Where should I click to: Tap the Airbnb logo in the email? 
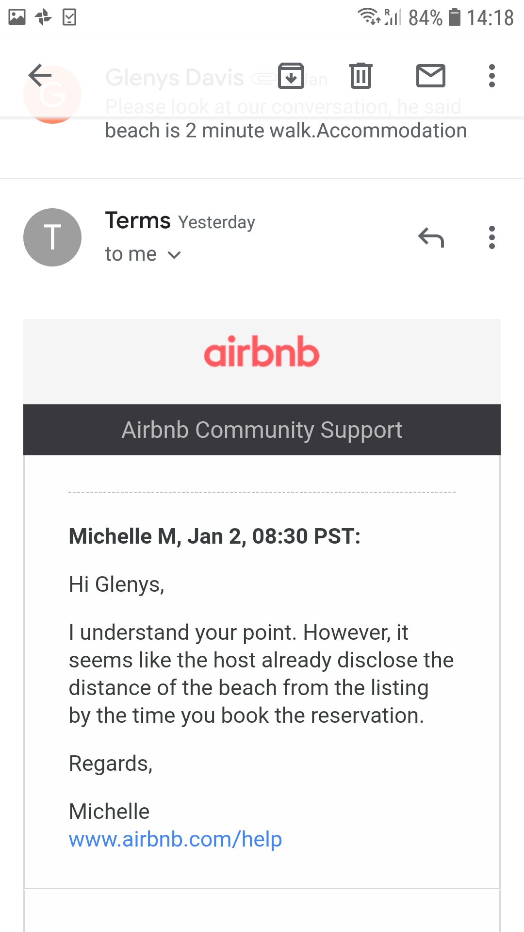click(262, 351)
